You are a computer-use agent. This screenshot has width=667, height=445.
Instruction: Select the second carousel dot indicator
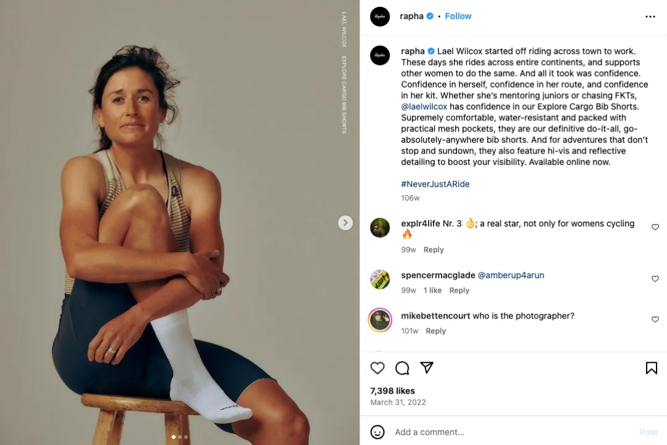(180, 436)
